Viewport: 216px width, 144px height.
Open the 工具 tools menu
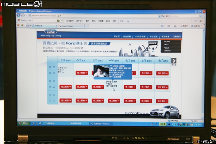[196, 26]
